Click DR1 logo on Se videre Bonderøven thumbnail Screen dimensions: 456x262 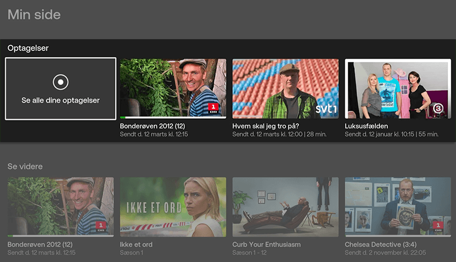(101, 227)
